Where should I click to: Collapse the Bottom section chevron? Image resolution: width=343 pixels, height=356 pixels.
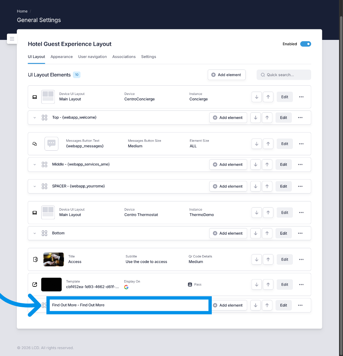[x=35, y=233]
